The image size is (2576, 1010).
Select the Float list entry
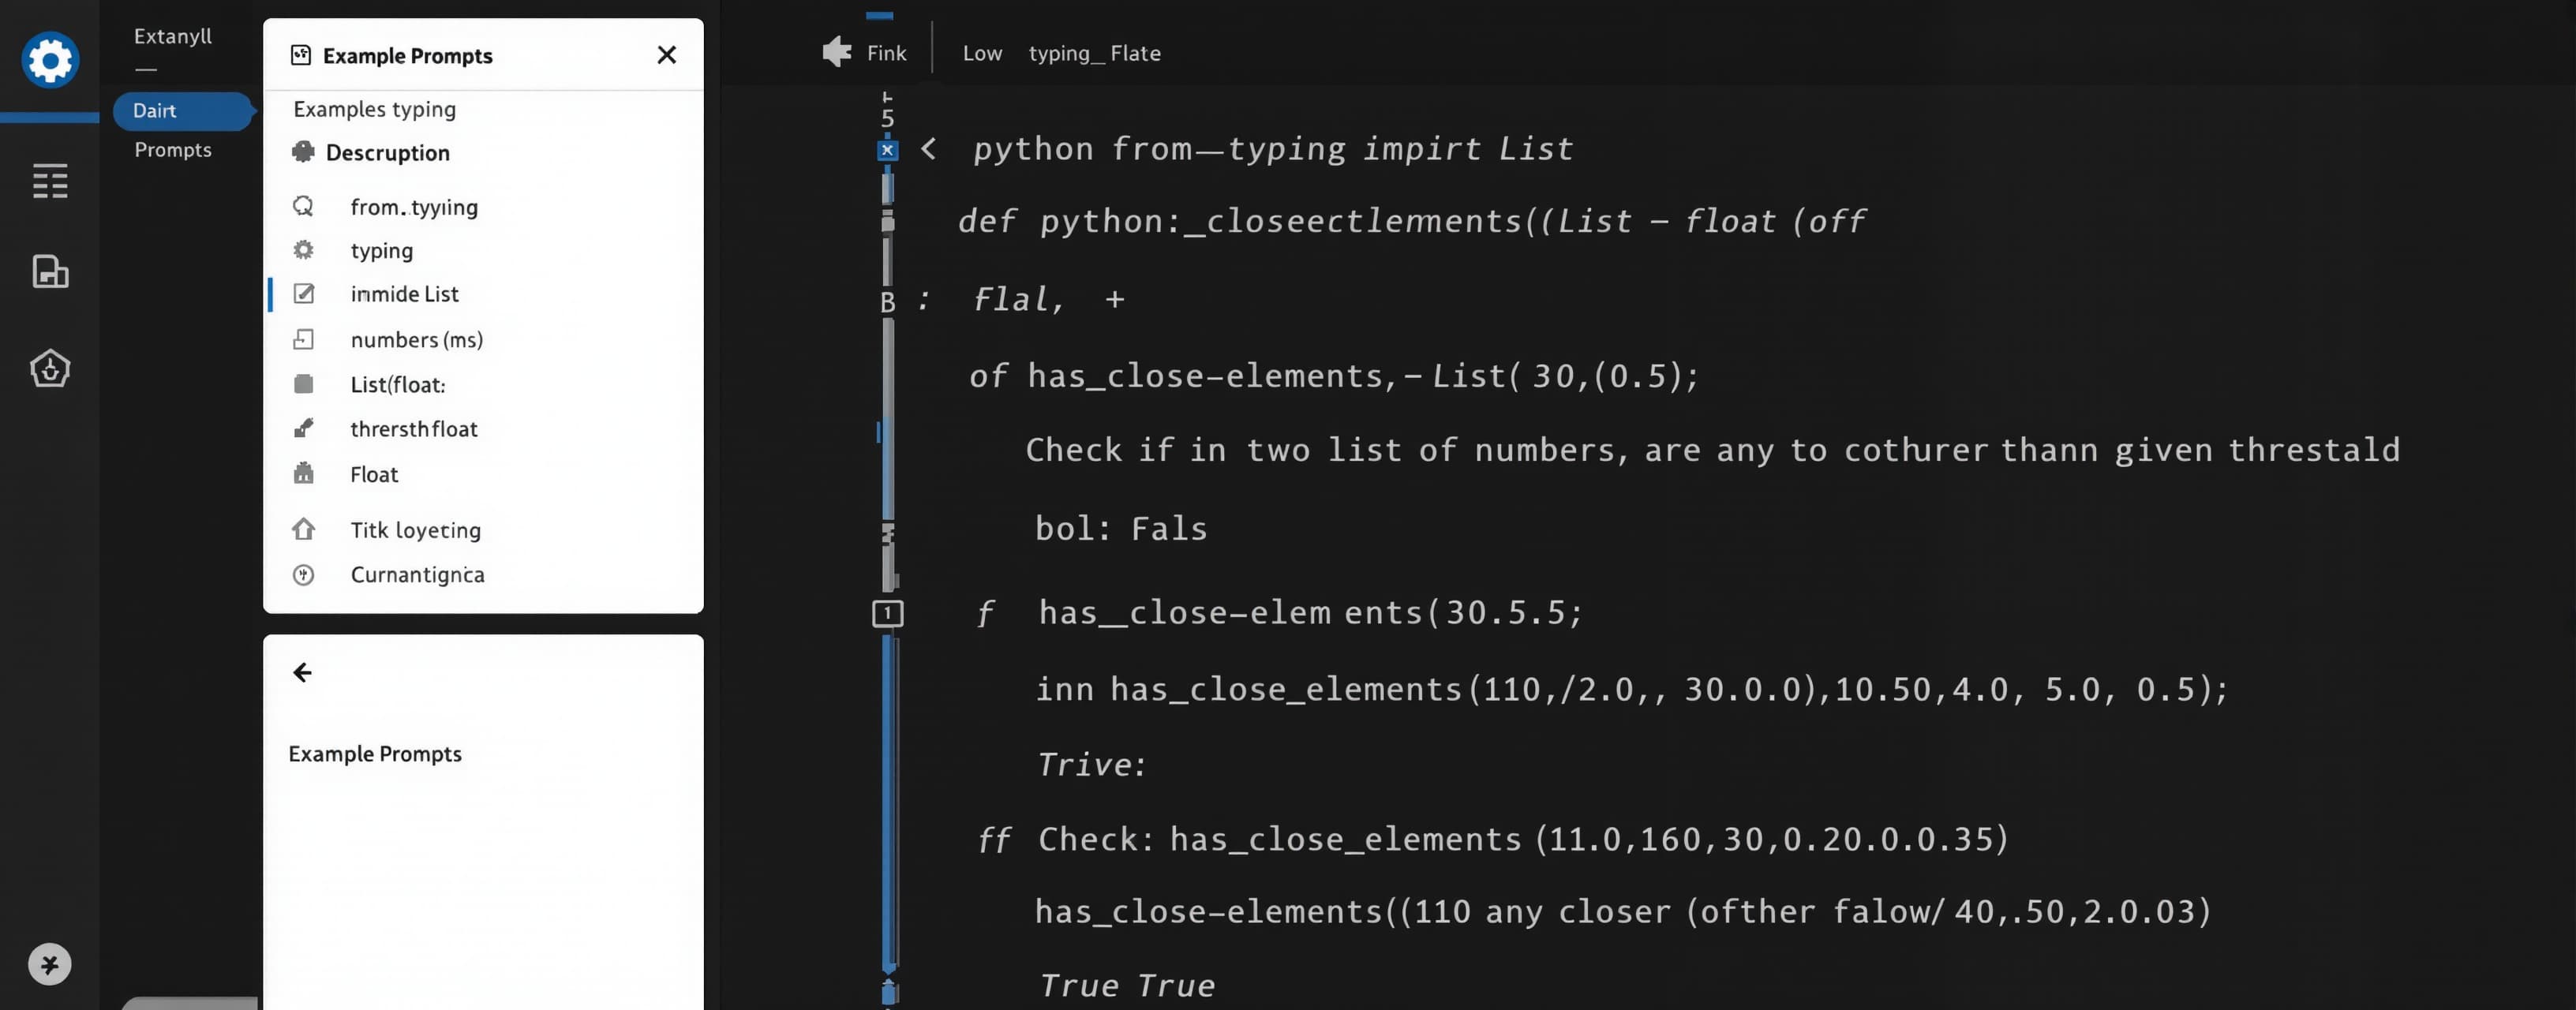point(374,475)
